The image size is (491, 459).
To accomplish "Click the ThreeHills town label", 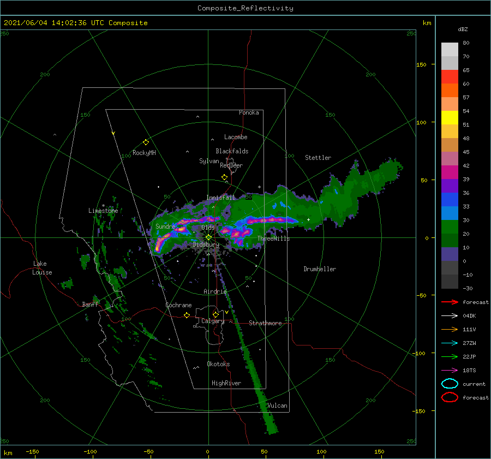I will click(274, 239).
